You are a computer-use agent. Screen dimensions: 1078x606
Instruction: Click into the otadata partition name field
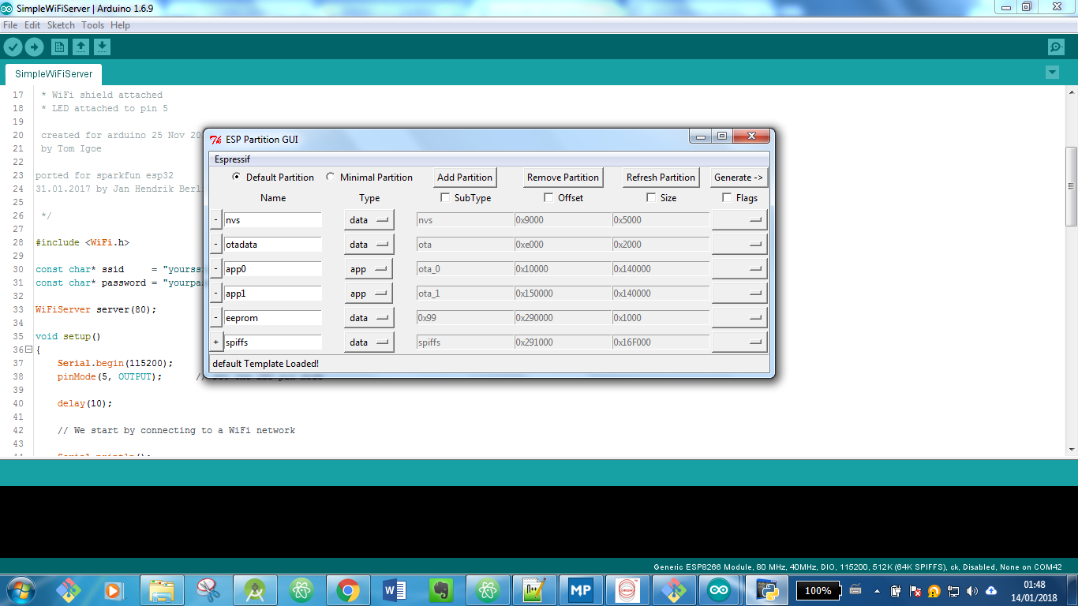tap(273, 245)
